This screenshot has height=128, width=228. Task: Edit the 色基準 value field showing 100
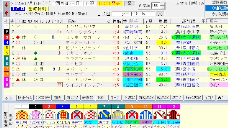[x=155, y=6]
